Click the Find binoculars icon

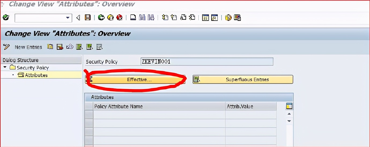[142, 18]
